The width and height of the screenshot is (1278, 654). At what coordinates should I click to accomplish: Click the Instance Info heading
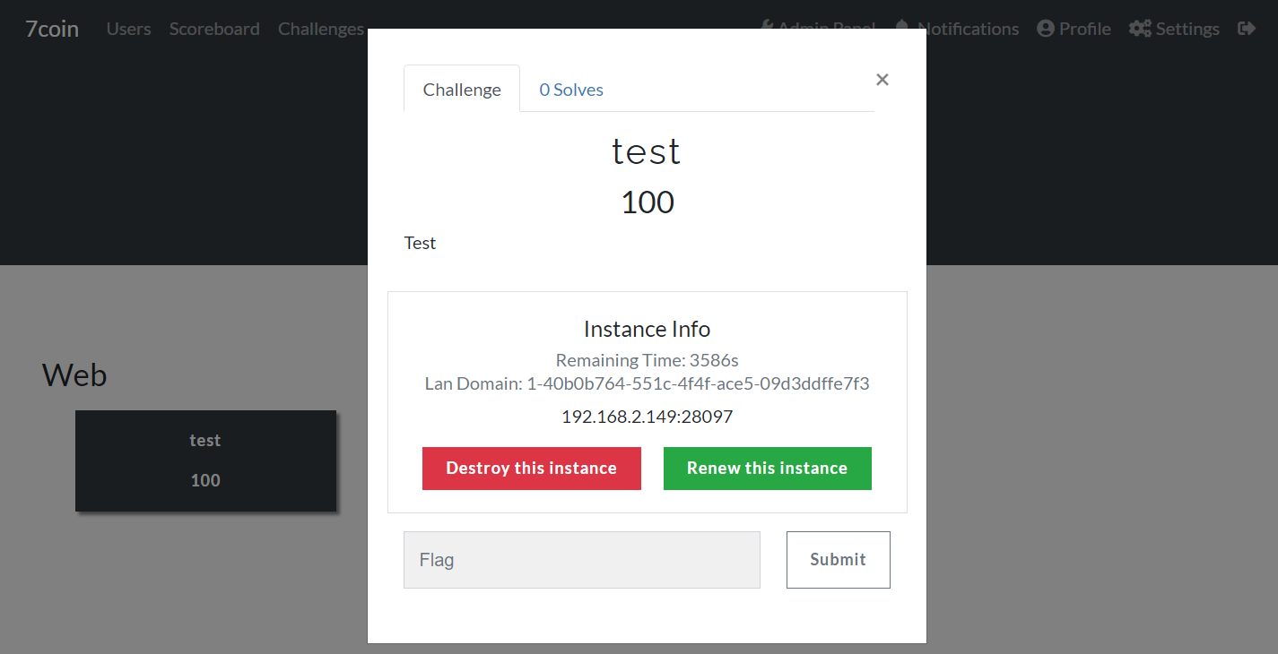pyautogui.click(x=648, y=329)
